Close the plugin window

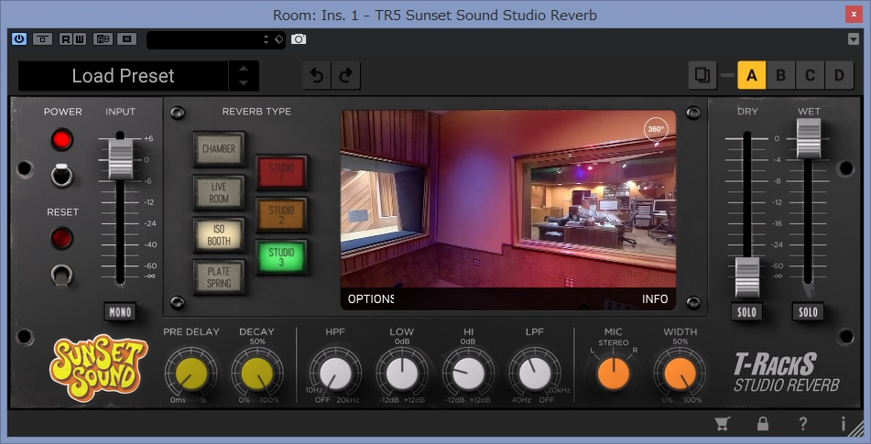point(854,15)
